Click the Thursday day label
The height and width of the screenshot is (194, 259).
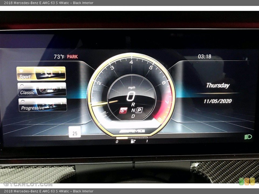click(x=218, y=85)
